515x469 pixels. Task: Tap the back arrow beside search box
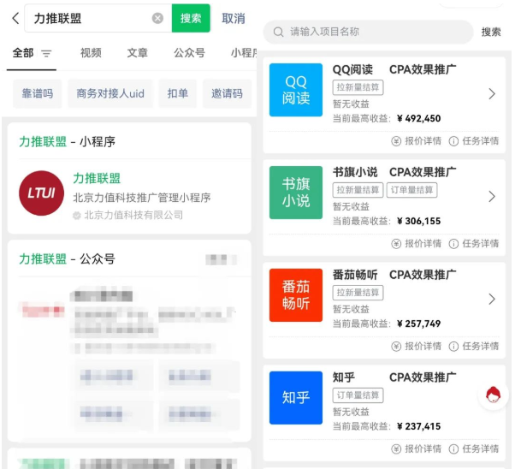click(x=15, y=18)
